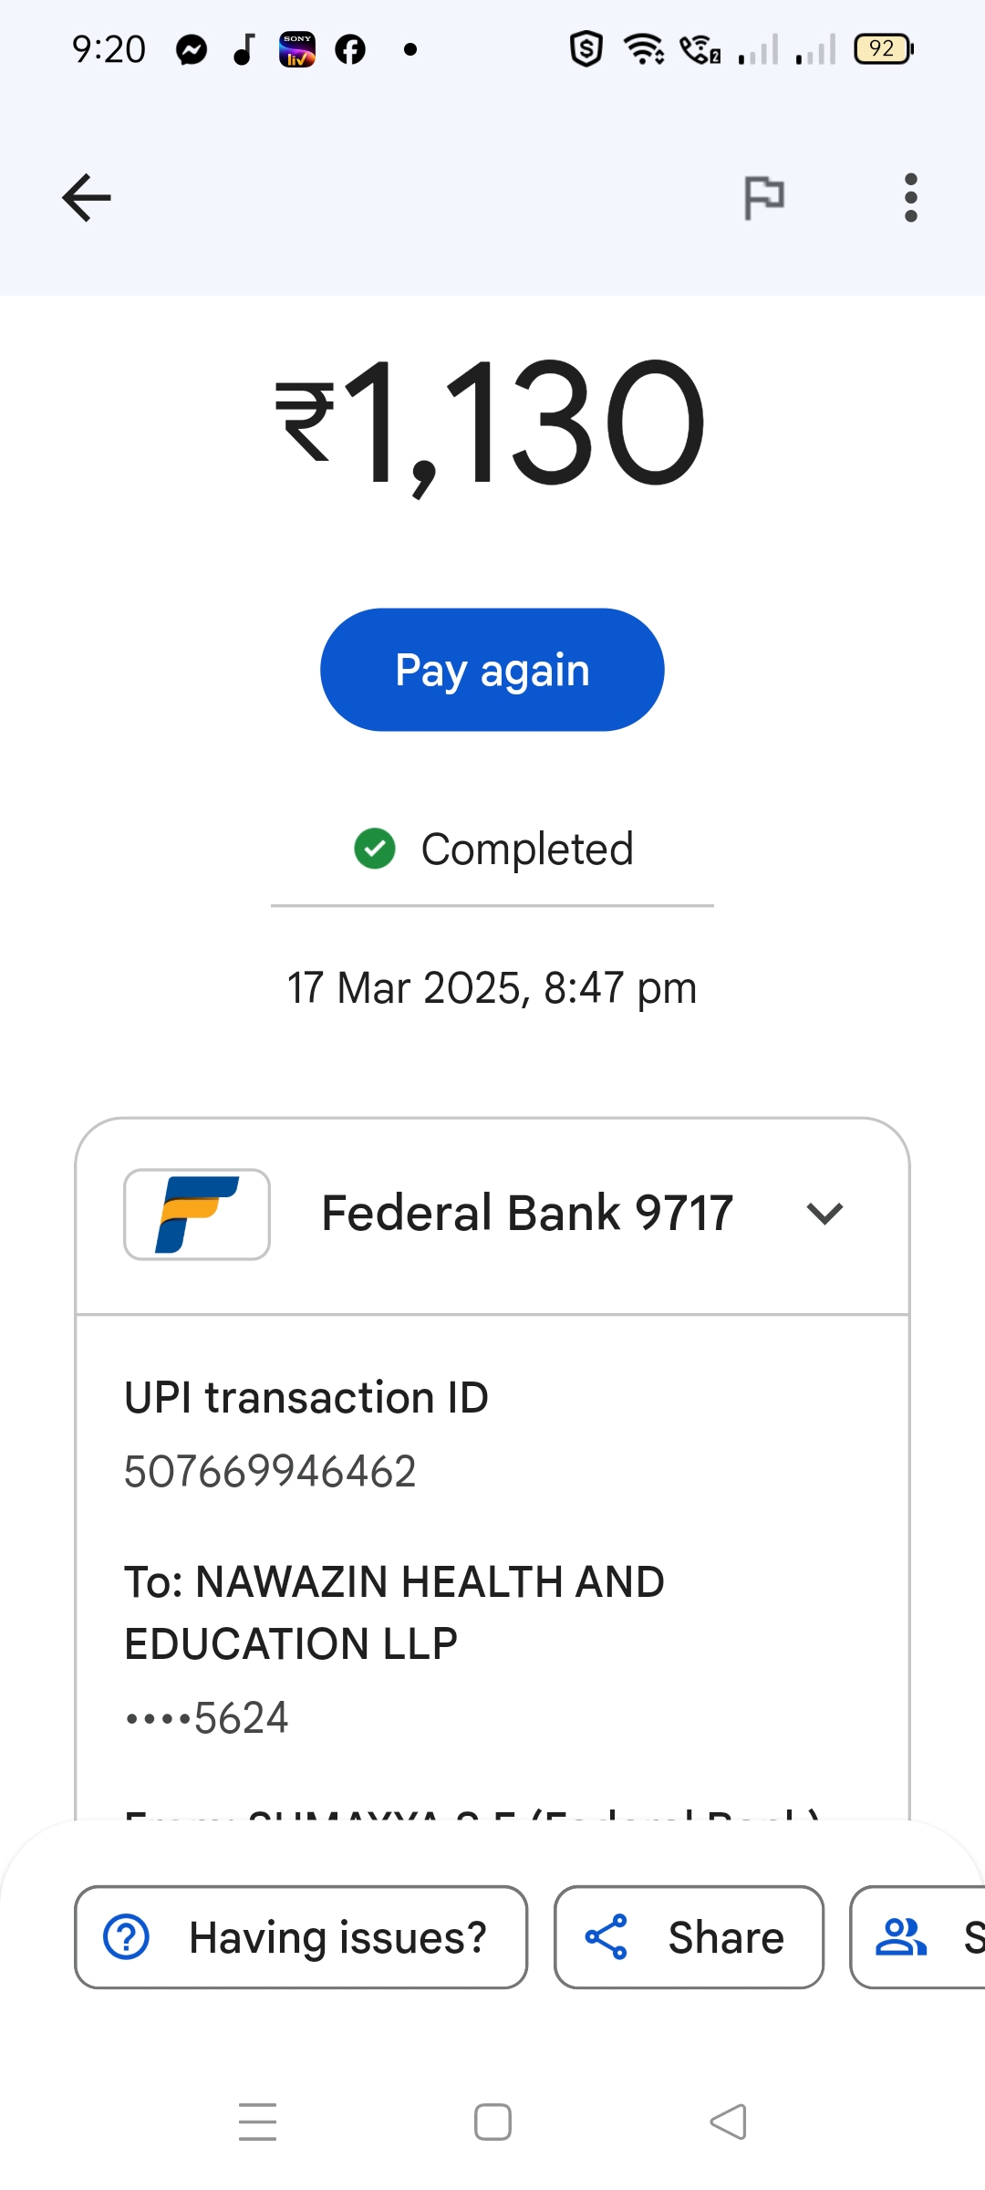Tap the share network icon
This screenshot has height=2190, width=985.
click(x=607, y=1937)
